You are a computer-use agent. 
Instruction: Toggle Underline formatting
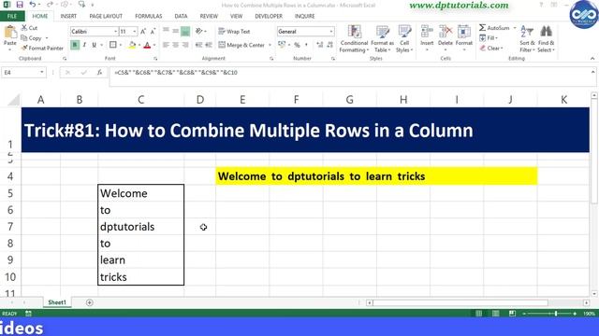[x=94, y=45]
